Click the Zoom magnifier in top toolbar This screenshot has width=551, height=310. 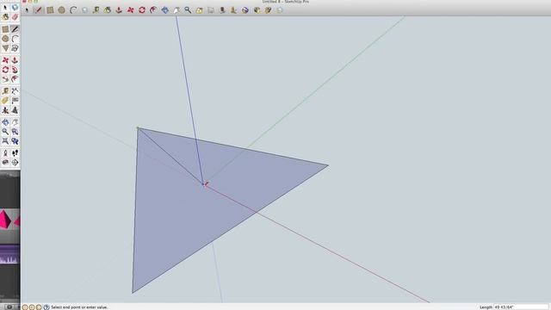click(x=188, y=10)
